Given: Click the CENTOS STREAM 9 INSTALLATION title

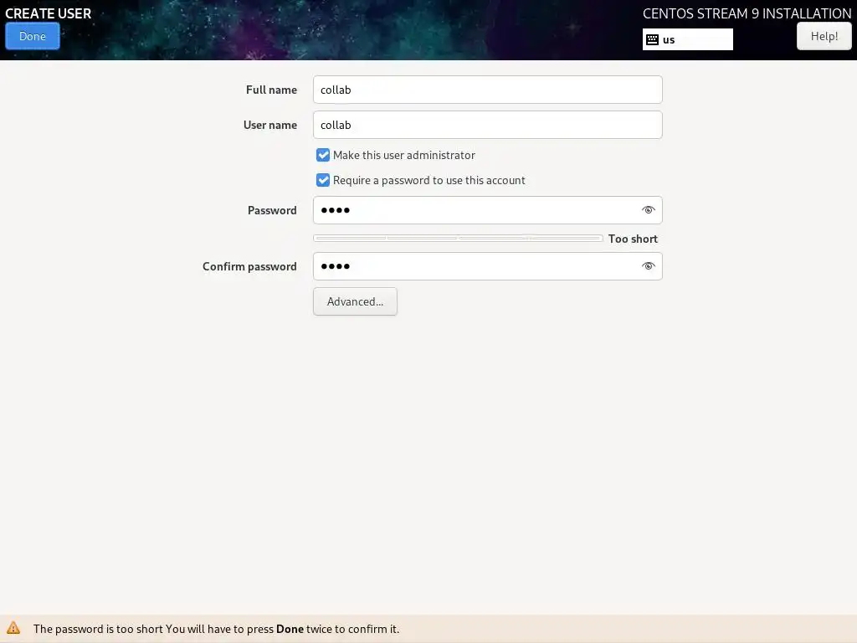Looking at the screenshot, I should (x=747, y=13).
